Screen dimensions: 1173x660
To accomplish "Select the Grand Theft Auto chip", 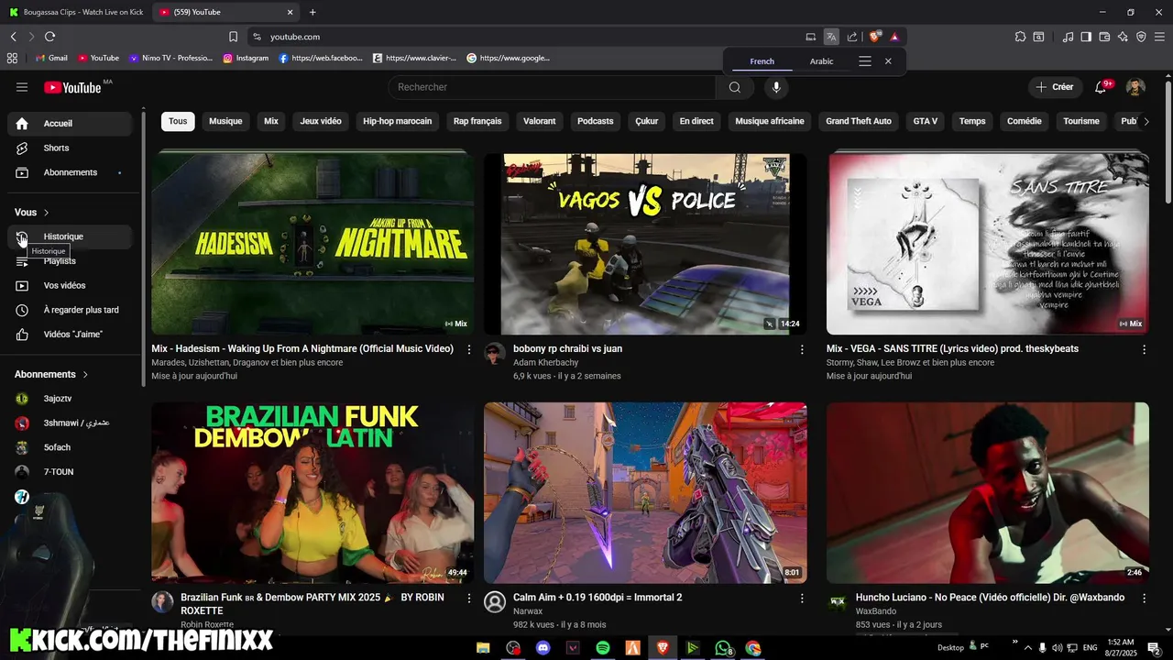I will tap(859, 121).
